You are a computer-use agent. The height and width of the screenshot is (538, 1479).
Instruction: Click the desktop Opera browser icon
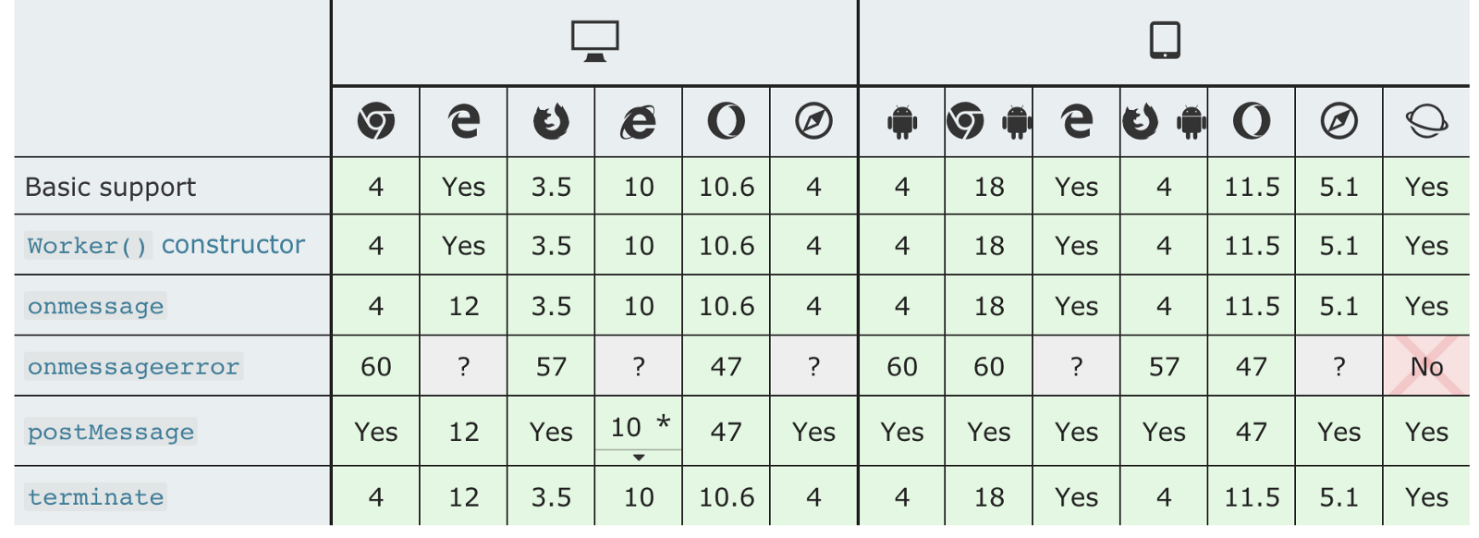(x=726, y=121)
